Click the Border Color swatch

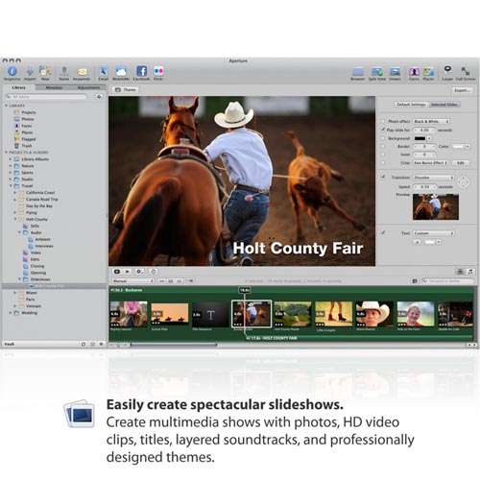pos(458,146)
